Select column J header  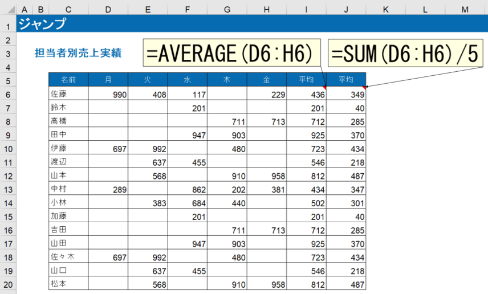click(x=345, y=10)
